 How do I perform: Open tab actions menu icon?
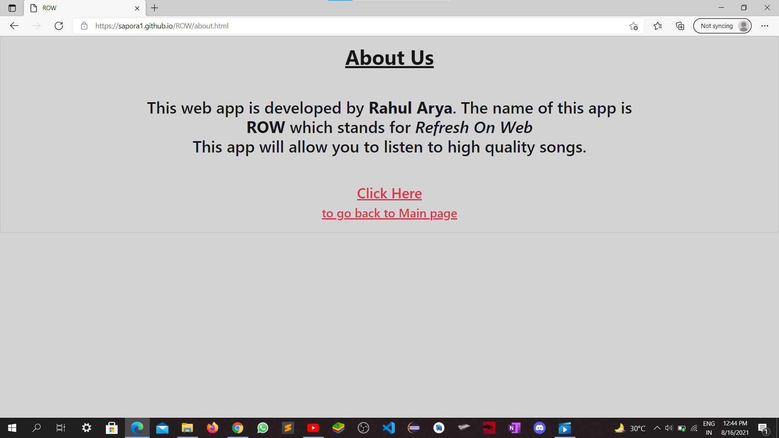pyautogui.click(x=12, y=8)
